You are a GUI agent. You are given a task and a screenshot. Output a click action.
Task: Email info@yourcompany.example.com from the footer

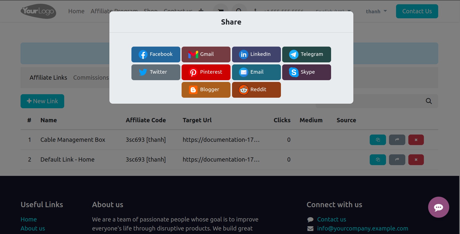[362, 228]
